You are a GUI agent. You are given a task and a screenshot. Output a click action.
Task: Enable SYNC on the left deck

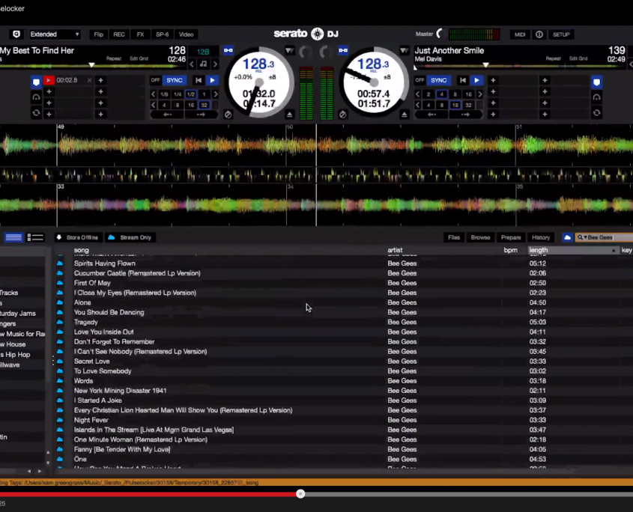(174, 80)
